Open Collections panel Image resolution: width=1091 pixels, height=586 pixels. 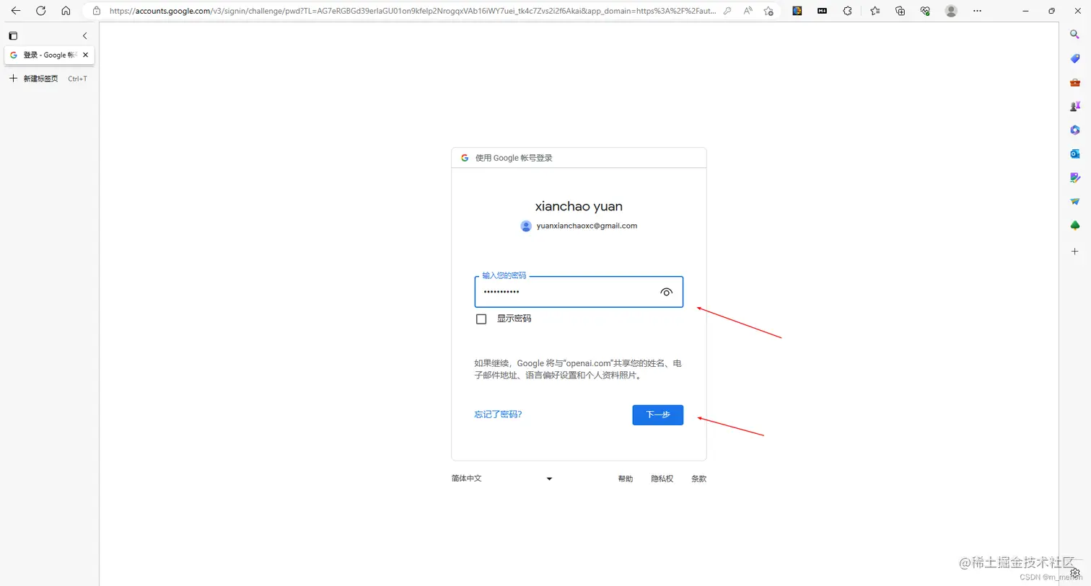(x=901, y=11)
